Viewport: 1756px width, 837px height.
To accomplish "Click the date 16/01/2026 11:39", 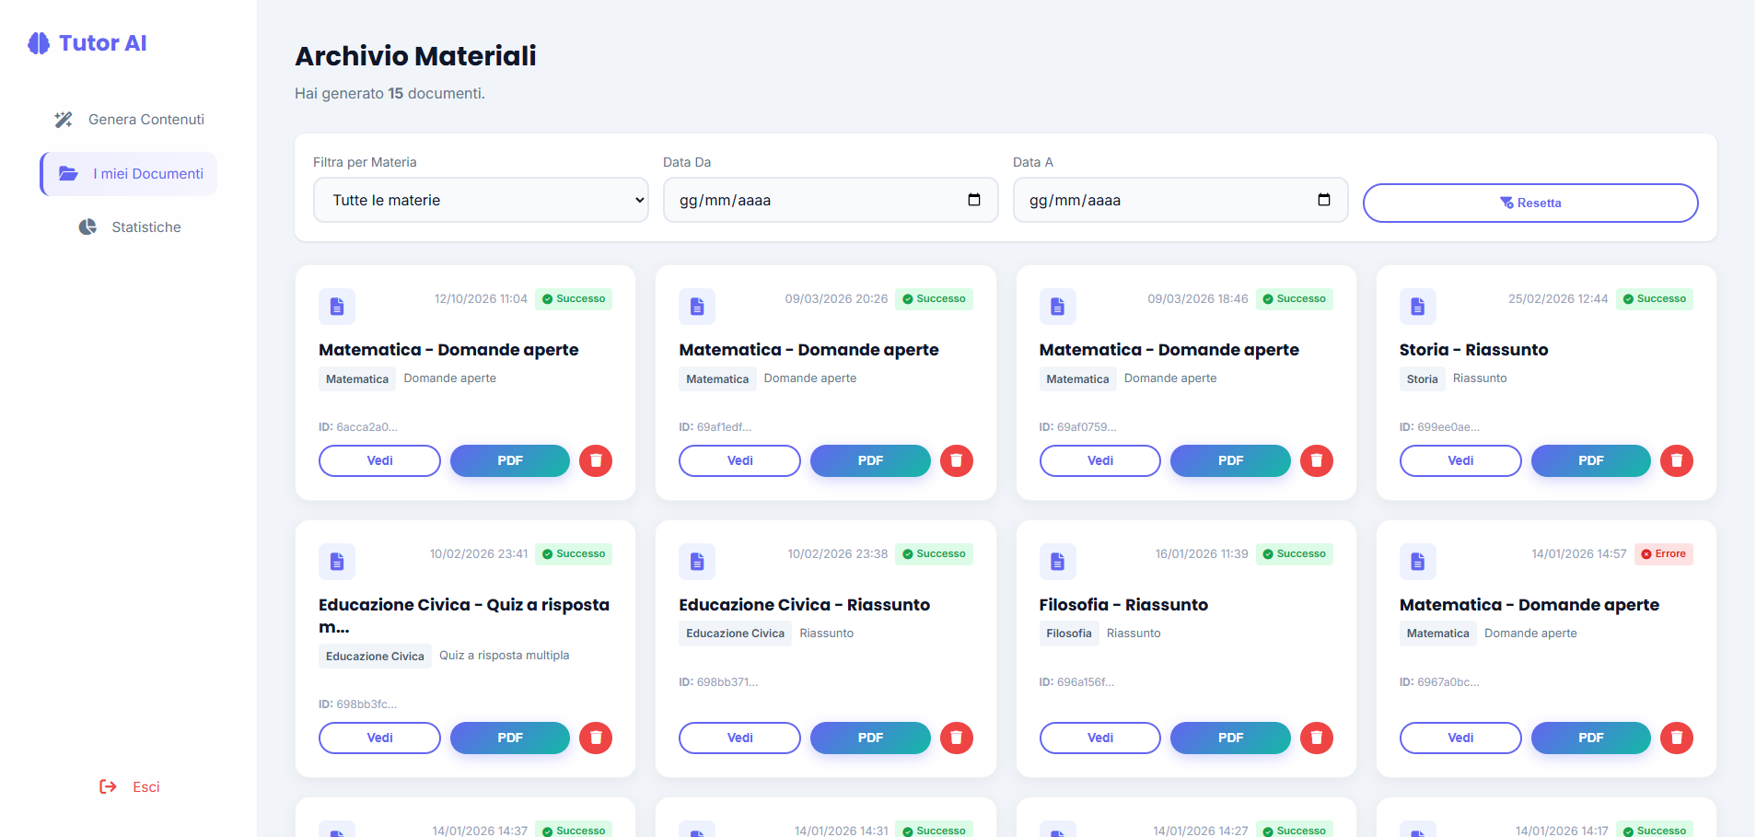I will (x=1202, y=554).
